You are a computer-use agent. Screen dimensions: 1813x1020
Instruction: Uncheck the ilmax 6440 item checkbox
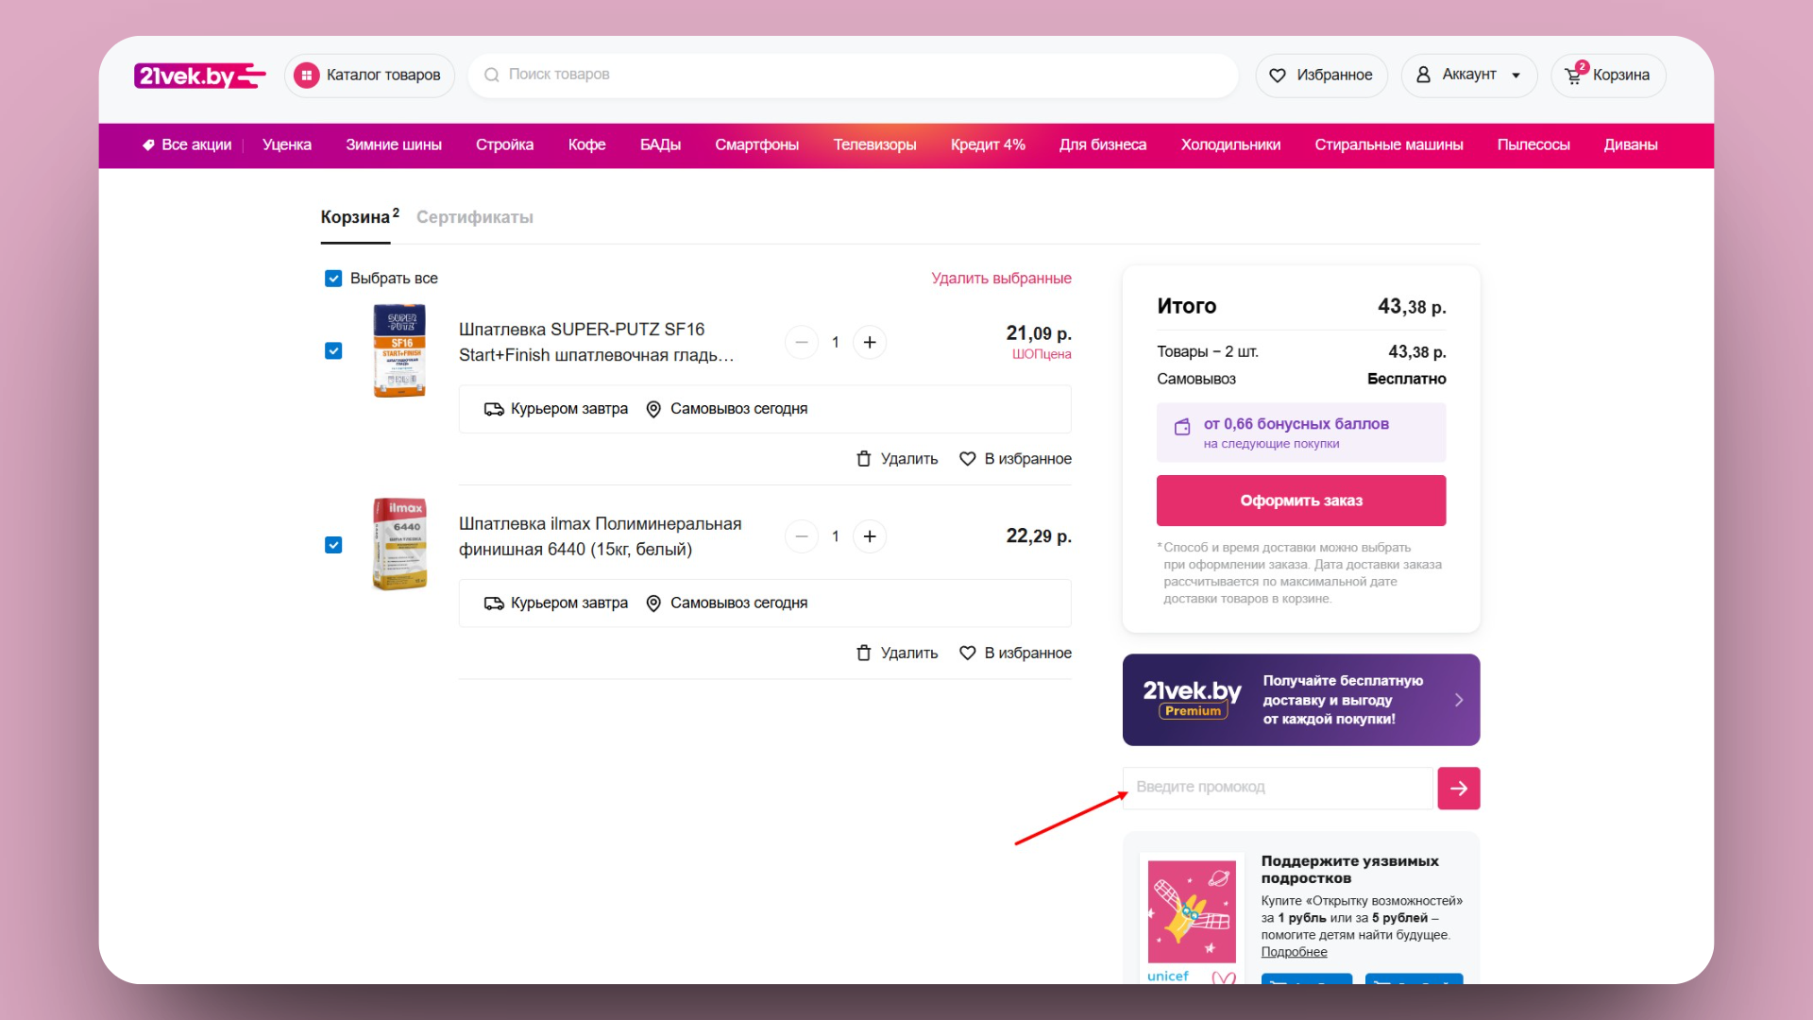coord(333,545)
